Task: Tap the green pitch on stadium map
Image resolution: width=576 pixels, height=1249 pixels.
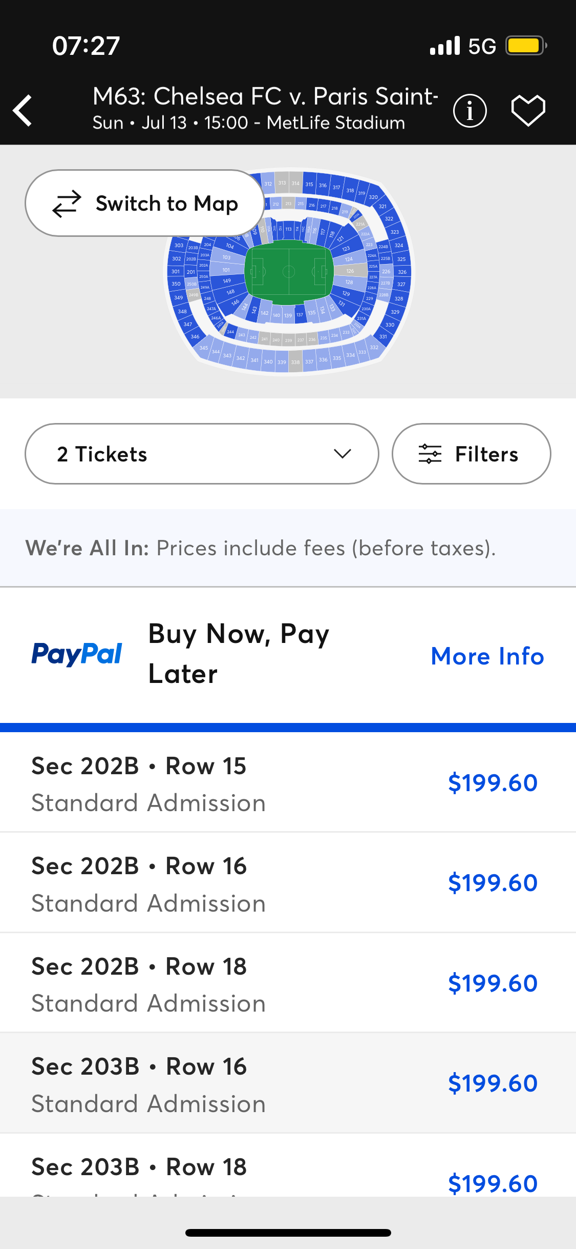Action: click(289, 272)
